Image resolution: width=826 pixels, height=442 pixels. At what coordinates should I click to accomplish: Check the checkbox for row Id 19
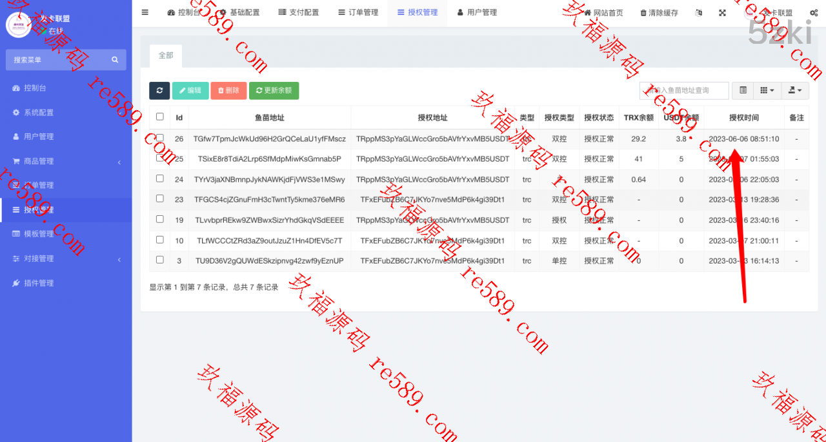click(160, 219)
